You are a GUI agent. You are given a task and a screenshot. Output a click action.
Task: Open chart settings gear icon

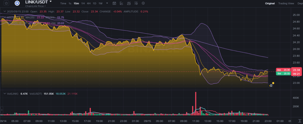pos(143,3)
